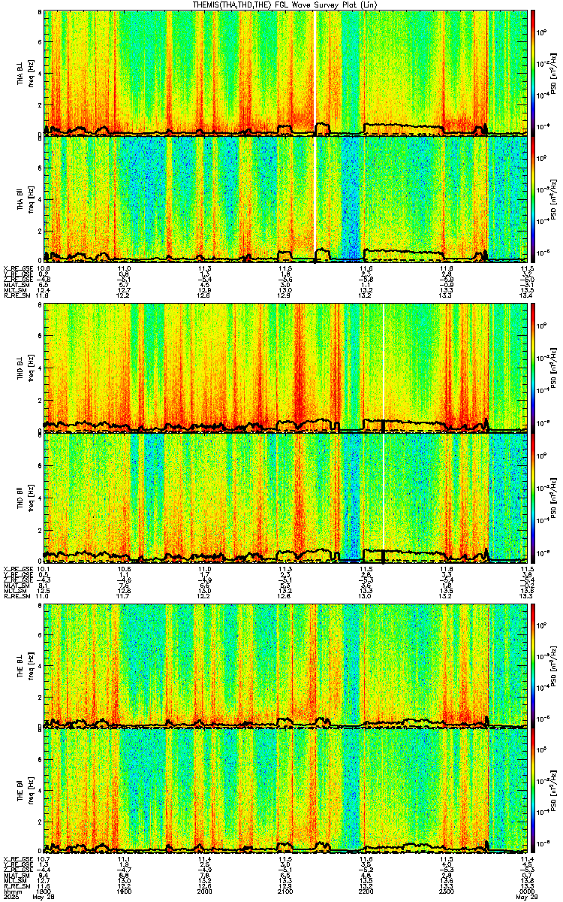Click the THA B-parallel PSD color bar
This screenshot has width=563, height=902.
coord(534,198)
